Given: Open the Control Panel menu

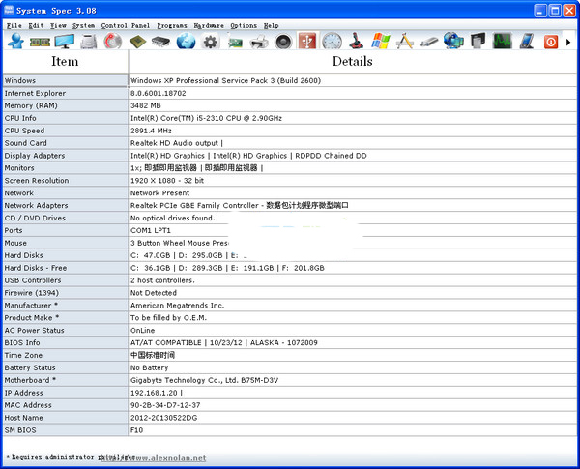Looking at the screenshot, I should click(126, 25).
